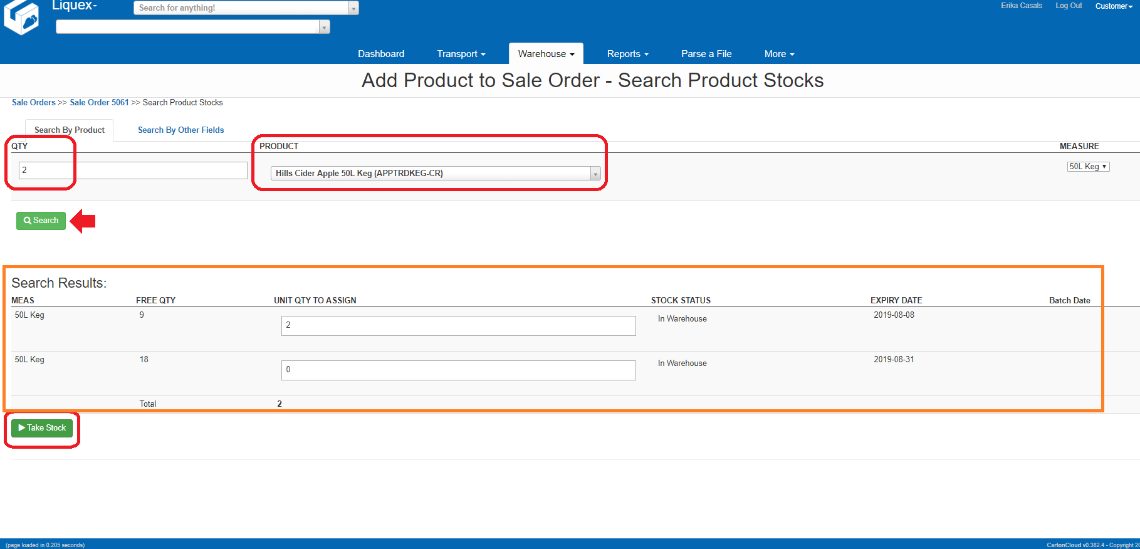Click the QTY input field
Viewport: 1140px width, 549px height.
[133, 170]
